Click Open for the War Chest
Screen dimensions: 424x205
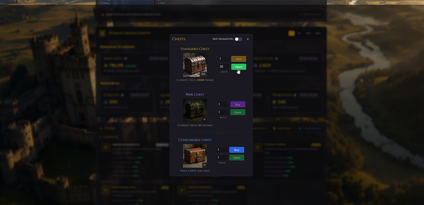tap(238, 112)
